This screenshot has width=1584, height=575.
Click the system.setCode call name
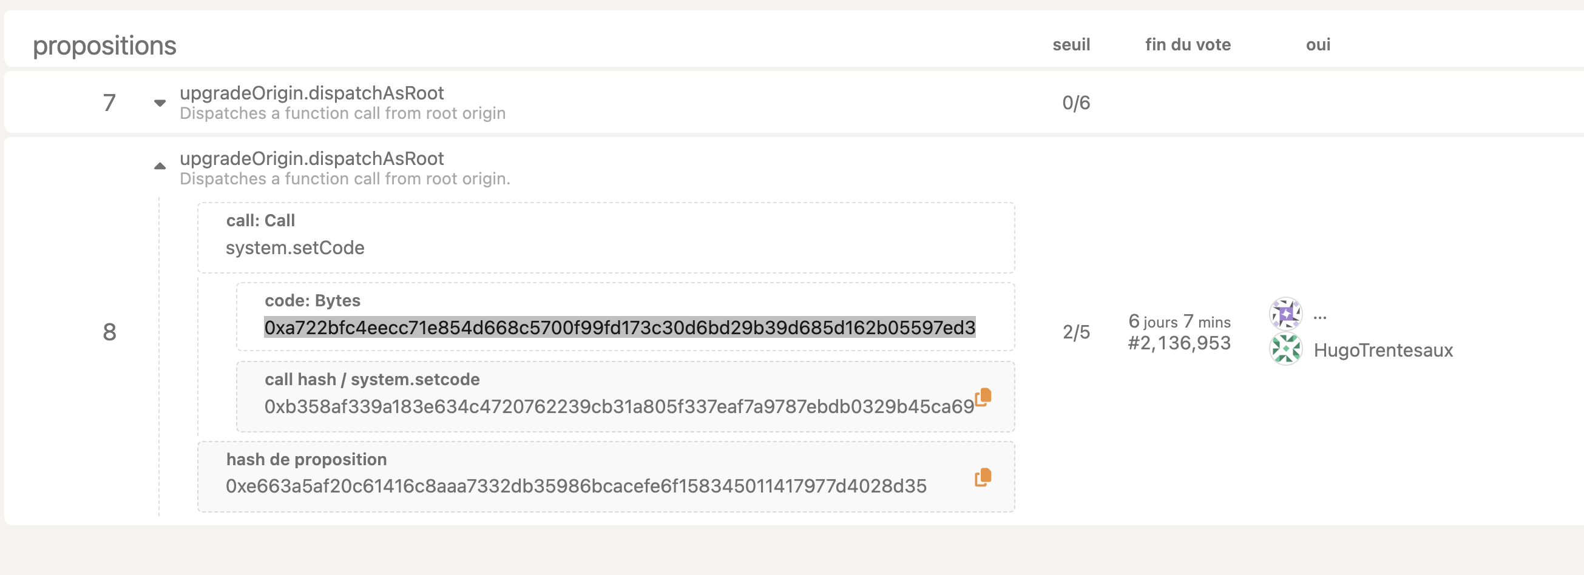point(294,247)
